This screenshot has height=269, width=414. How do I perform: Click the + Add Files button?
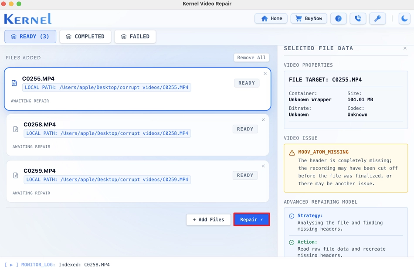[x=208, y=220]
